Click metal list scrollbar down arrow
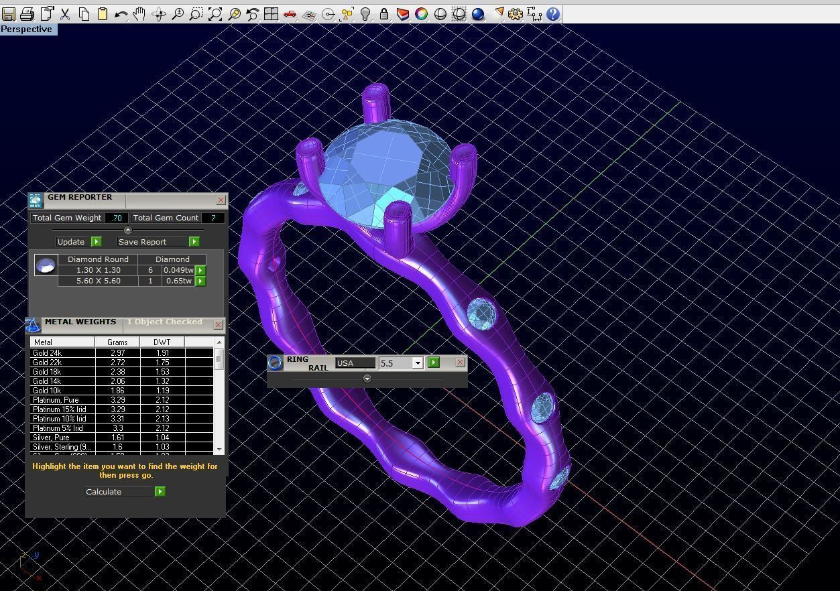 pos(219,448)
